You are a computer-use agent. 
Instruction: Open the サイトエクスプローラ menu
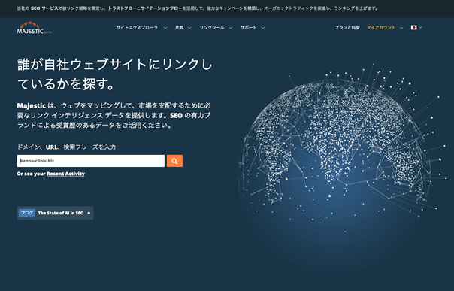(x=137, y=28)
